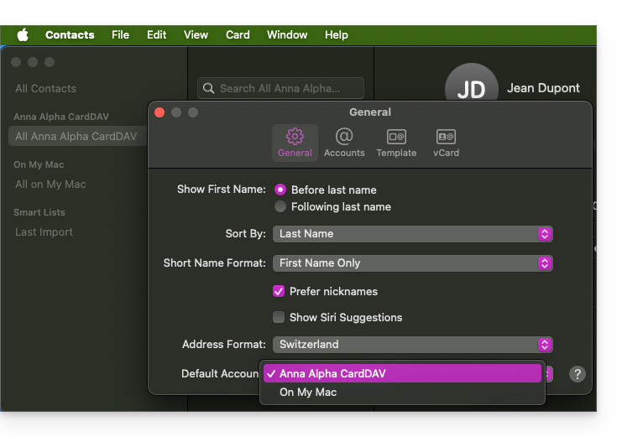Image resolution: width=622 pixels, height=437 pixels.
Task: Open the Card menu in menu bar
Action: click(x=238, y=34)
